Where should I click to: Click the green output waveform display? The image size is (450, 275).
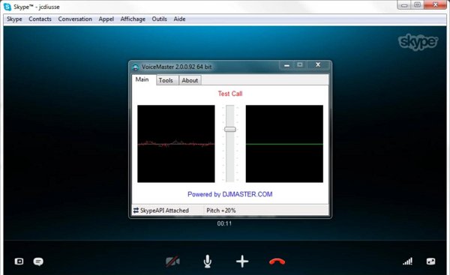click(x=284, y=144)
